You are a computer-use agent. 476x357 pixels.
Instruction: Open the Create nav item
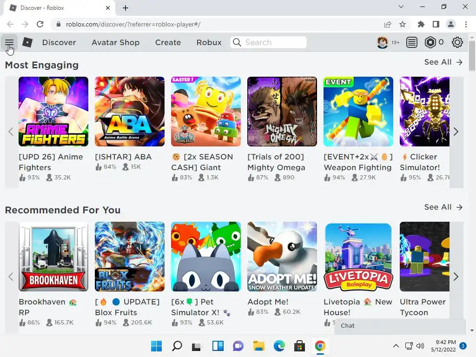pos(168,42)
